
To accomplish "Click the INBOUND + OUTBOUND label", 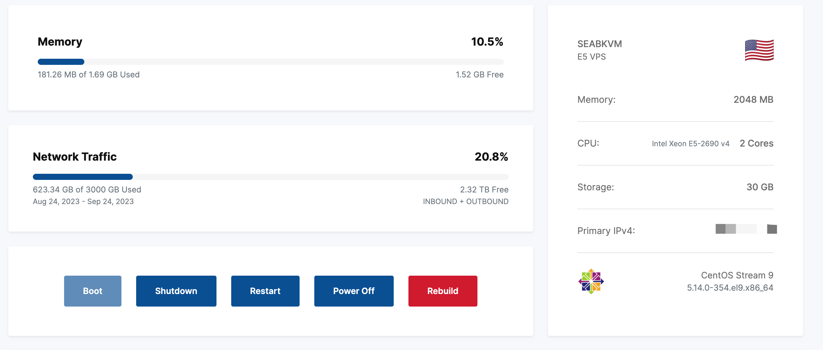I will coord(465,201).
